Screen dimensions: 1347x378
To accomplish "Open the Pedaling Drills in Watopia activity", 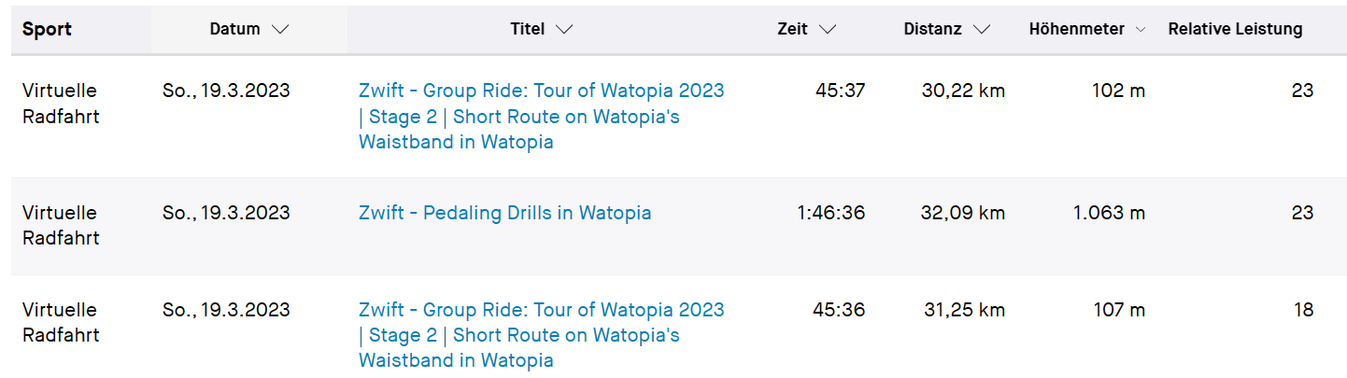I will click(504, 213).
